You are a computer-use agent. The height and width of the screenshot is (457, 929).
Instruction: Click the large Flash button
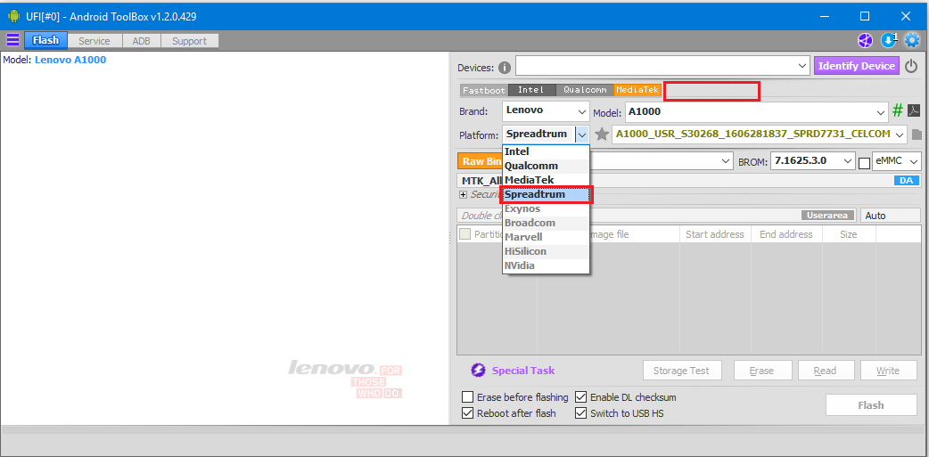(871, 405)
